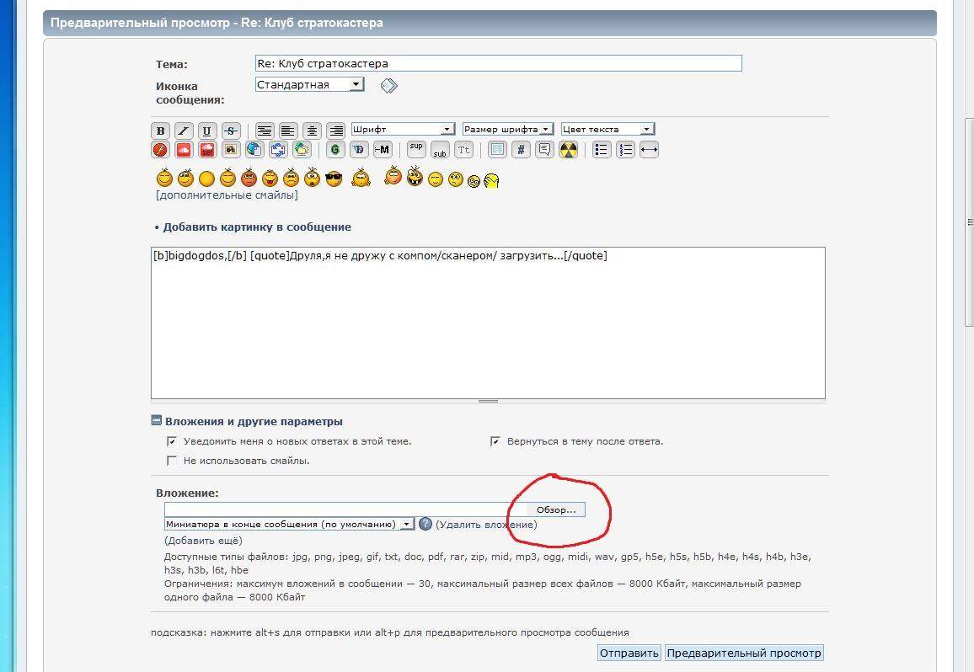This screenshot has width=974, height=672.
Task: Open the Стандартная message icon dropdown
Action: click(309, 84)
